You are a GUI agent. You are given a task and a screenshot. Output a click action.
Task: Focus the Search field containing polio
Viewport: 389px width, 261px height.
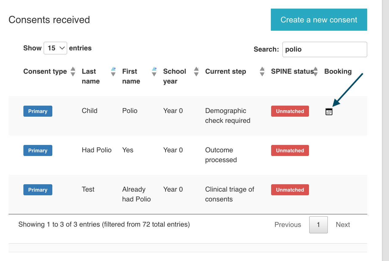click(324, 49)
